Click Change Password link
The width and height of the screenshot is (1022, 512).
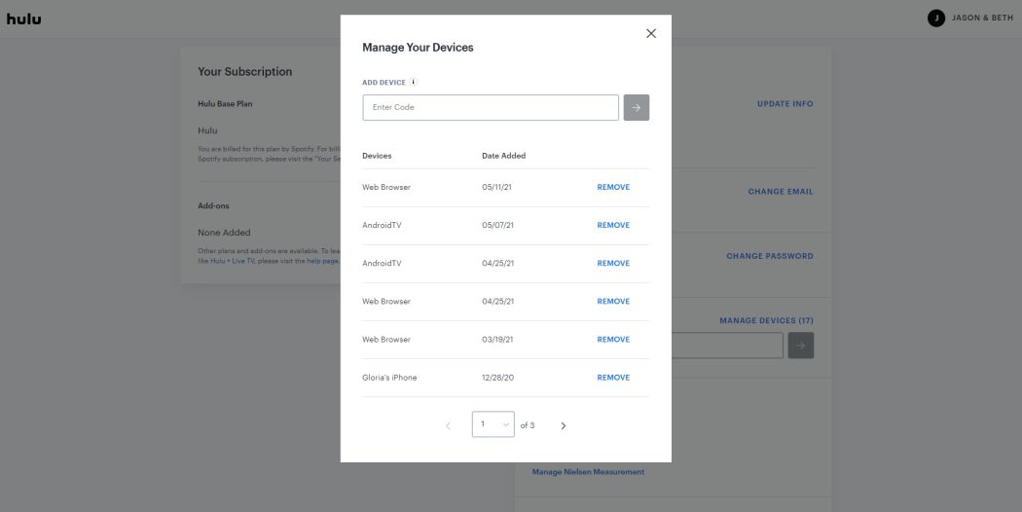[x=769, y=256]
